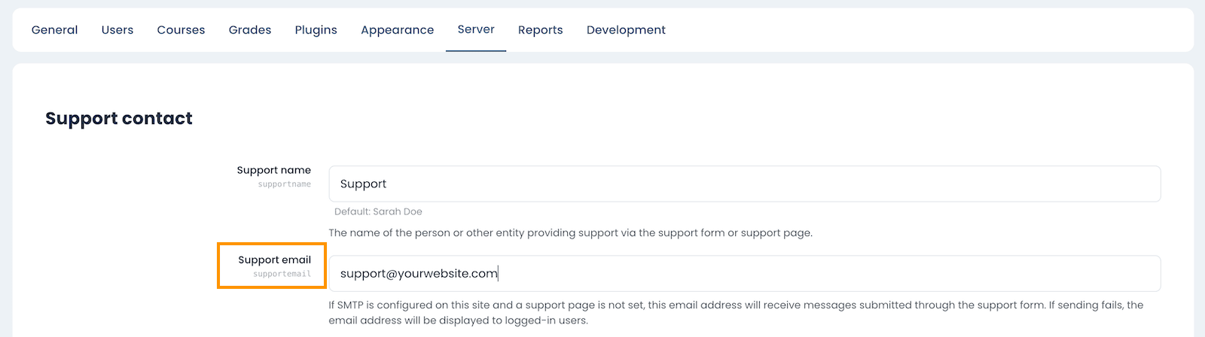
Task: Select the Server tab
Action: click(x=476, y=30)
